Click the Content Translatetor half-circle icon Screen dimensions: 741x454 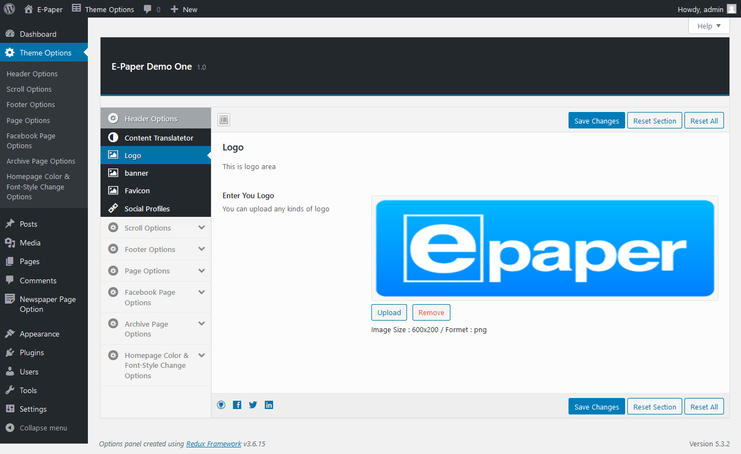[x=113, y=137]
